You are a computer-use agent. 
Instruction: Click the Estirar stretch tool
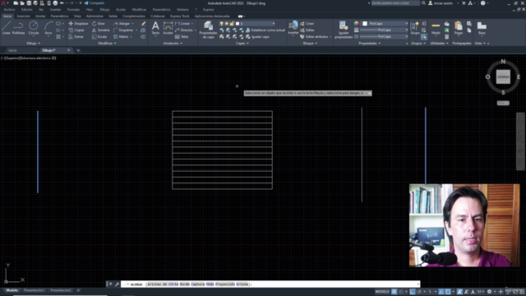[x=76, y=36]
